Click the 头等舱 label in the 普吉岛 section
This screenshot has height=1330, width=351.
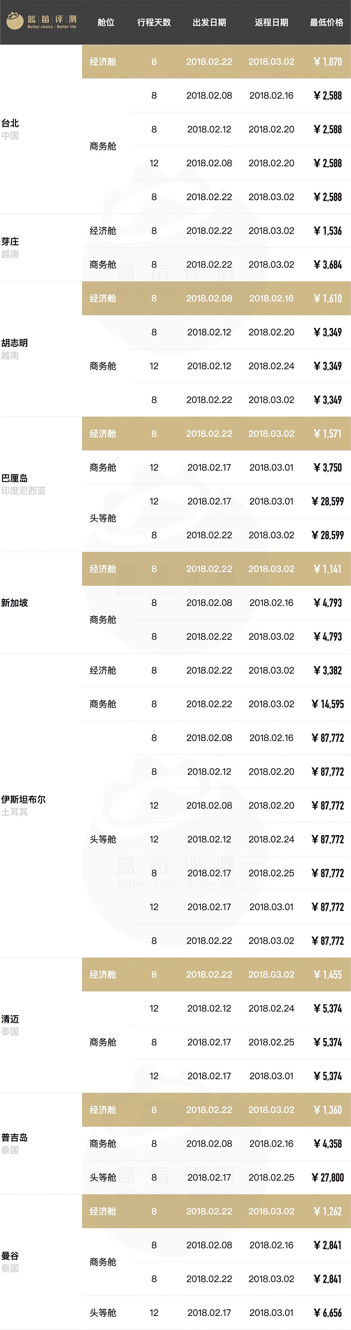coord(103,1177)
